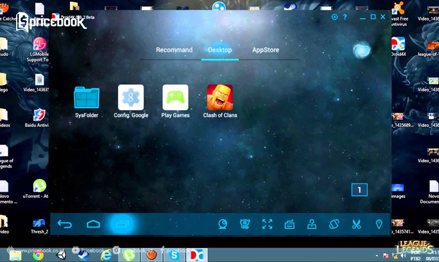Tap the Android home button
439x262 pixels.
point(93,224)
